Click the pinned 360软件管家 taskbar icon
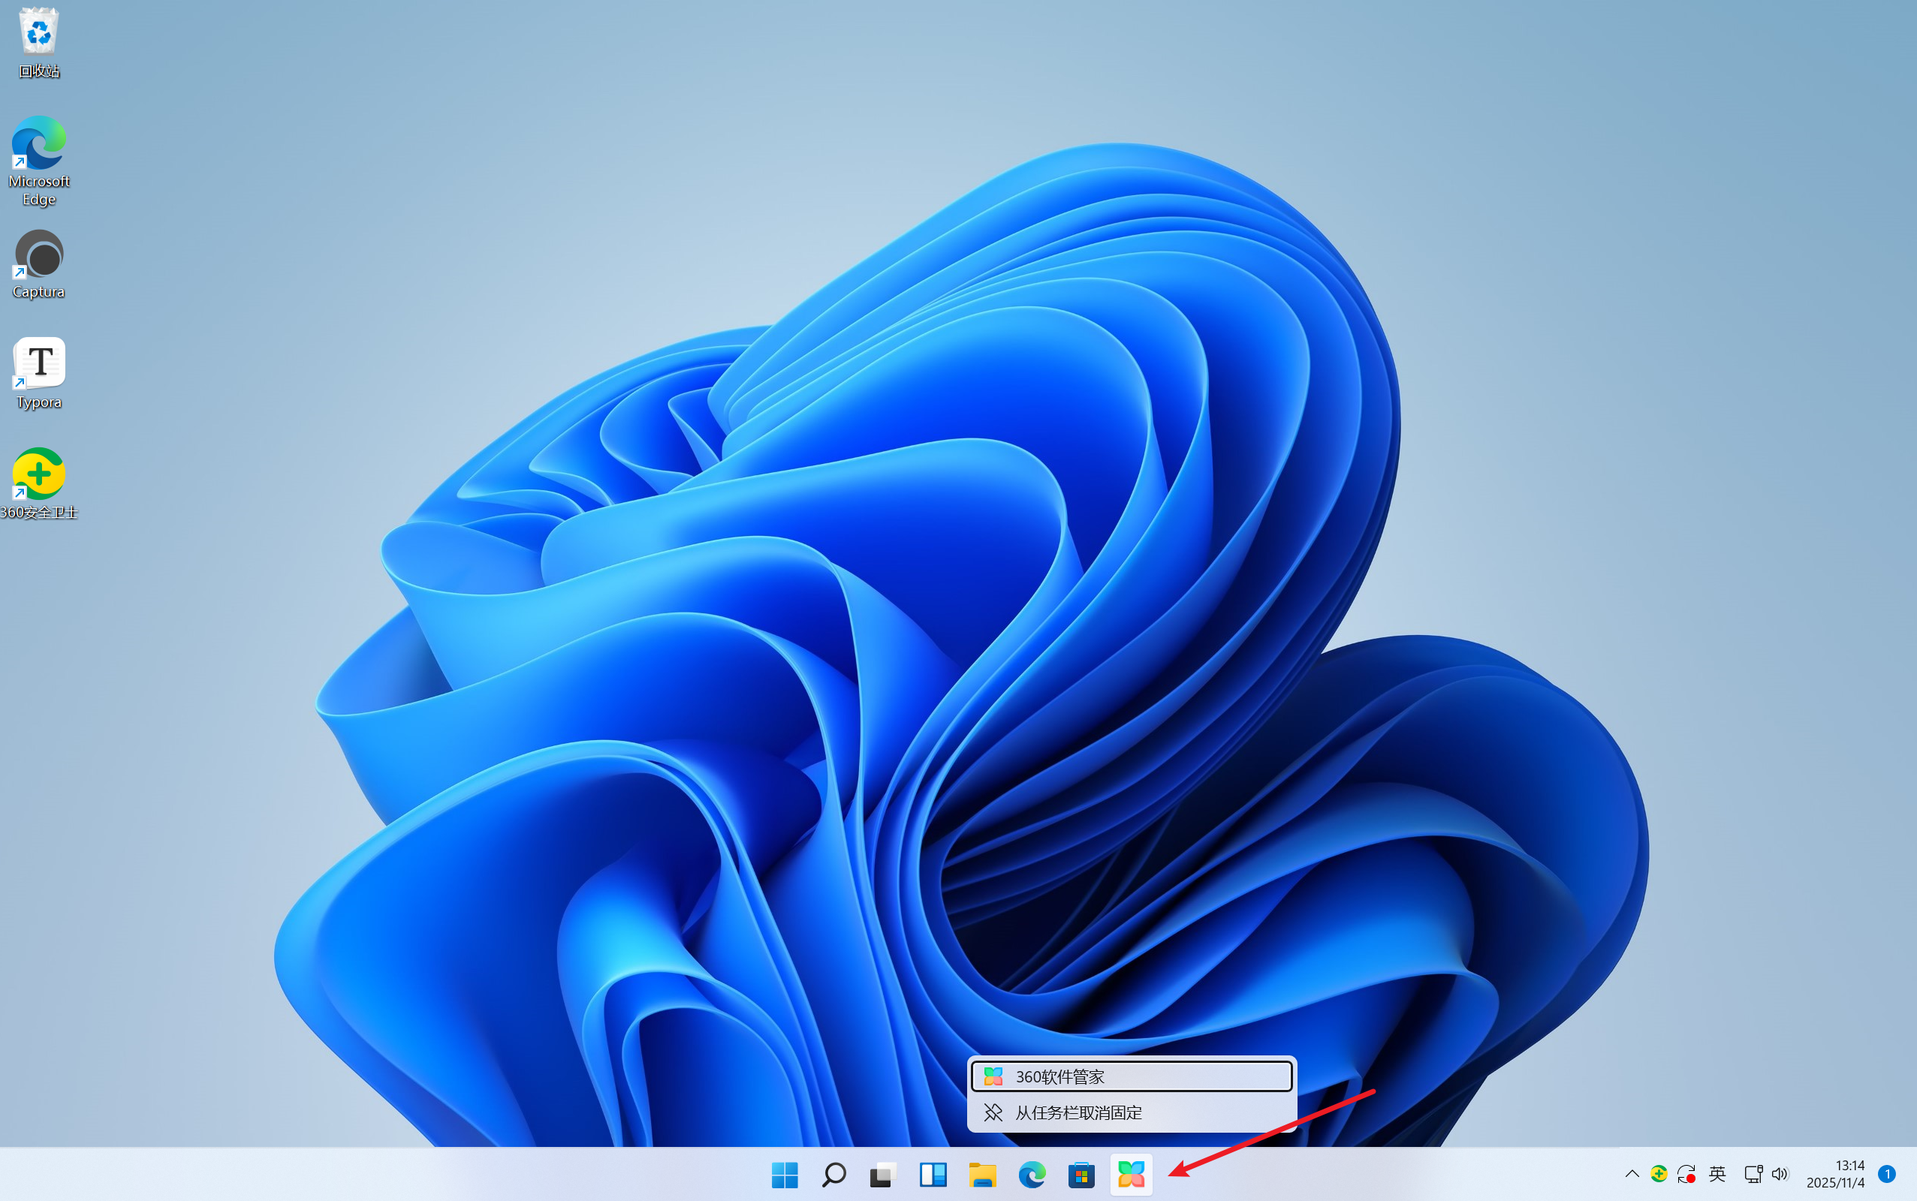This screenshot has width=1917, height=1201. (1132, 1174)
